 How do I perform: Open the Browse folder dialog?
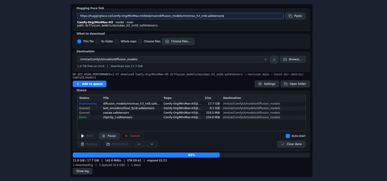293,59
